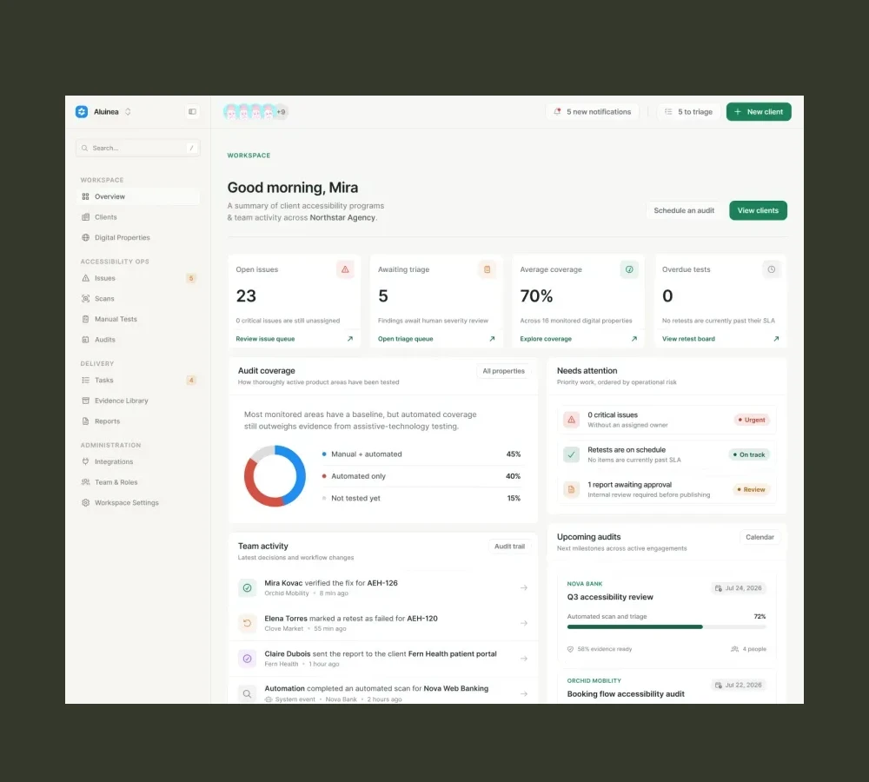Screen dimensions: 869x782
Task: Click the Retests are on schedule checkmark icon
Action: tap(571, 454)
